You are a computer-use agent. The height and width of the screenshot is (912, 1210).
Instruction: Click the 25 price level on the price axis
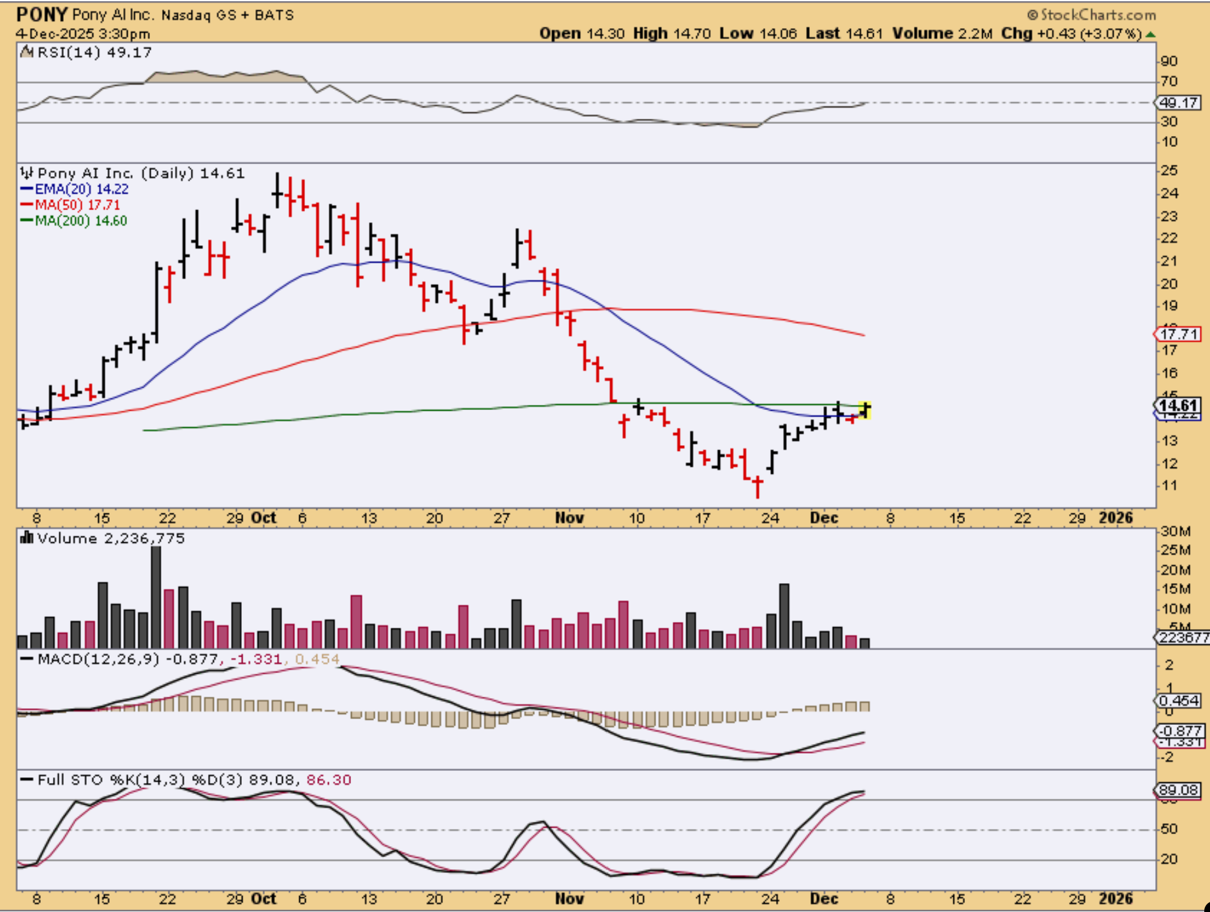pyautogui.click(x=1169, y=171)
